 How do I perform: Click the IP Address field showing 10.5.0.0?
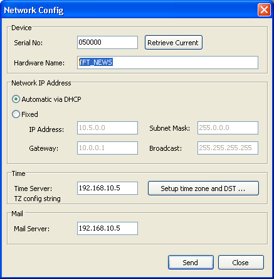[107, 128]
